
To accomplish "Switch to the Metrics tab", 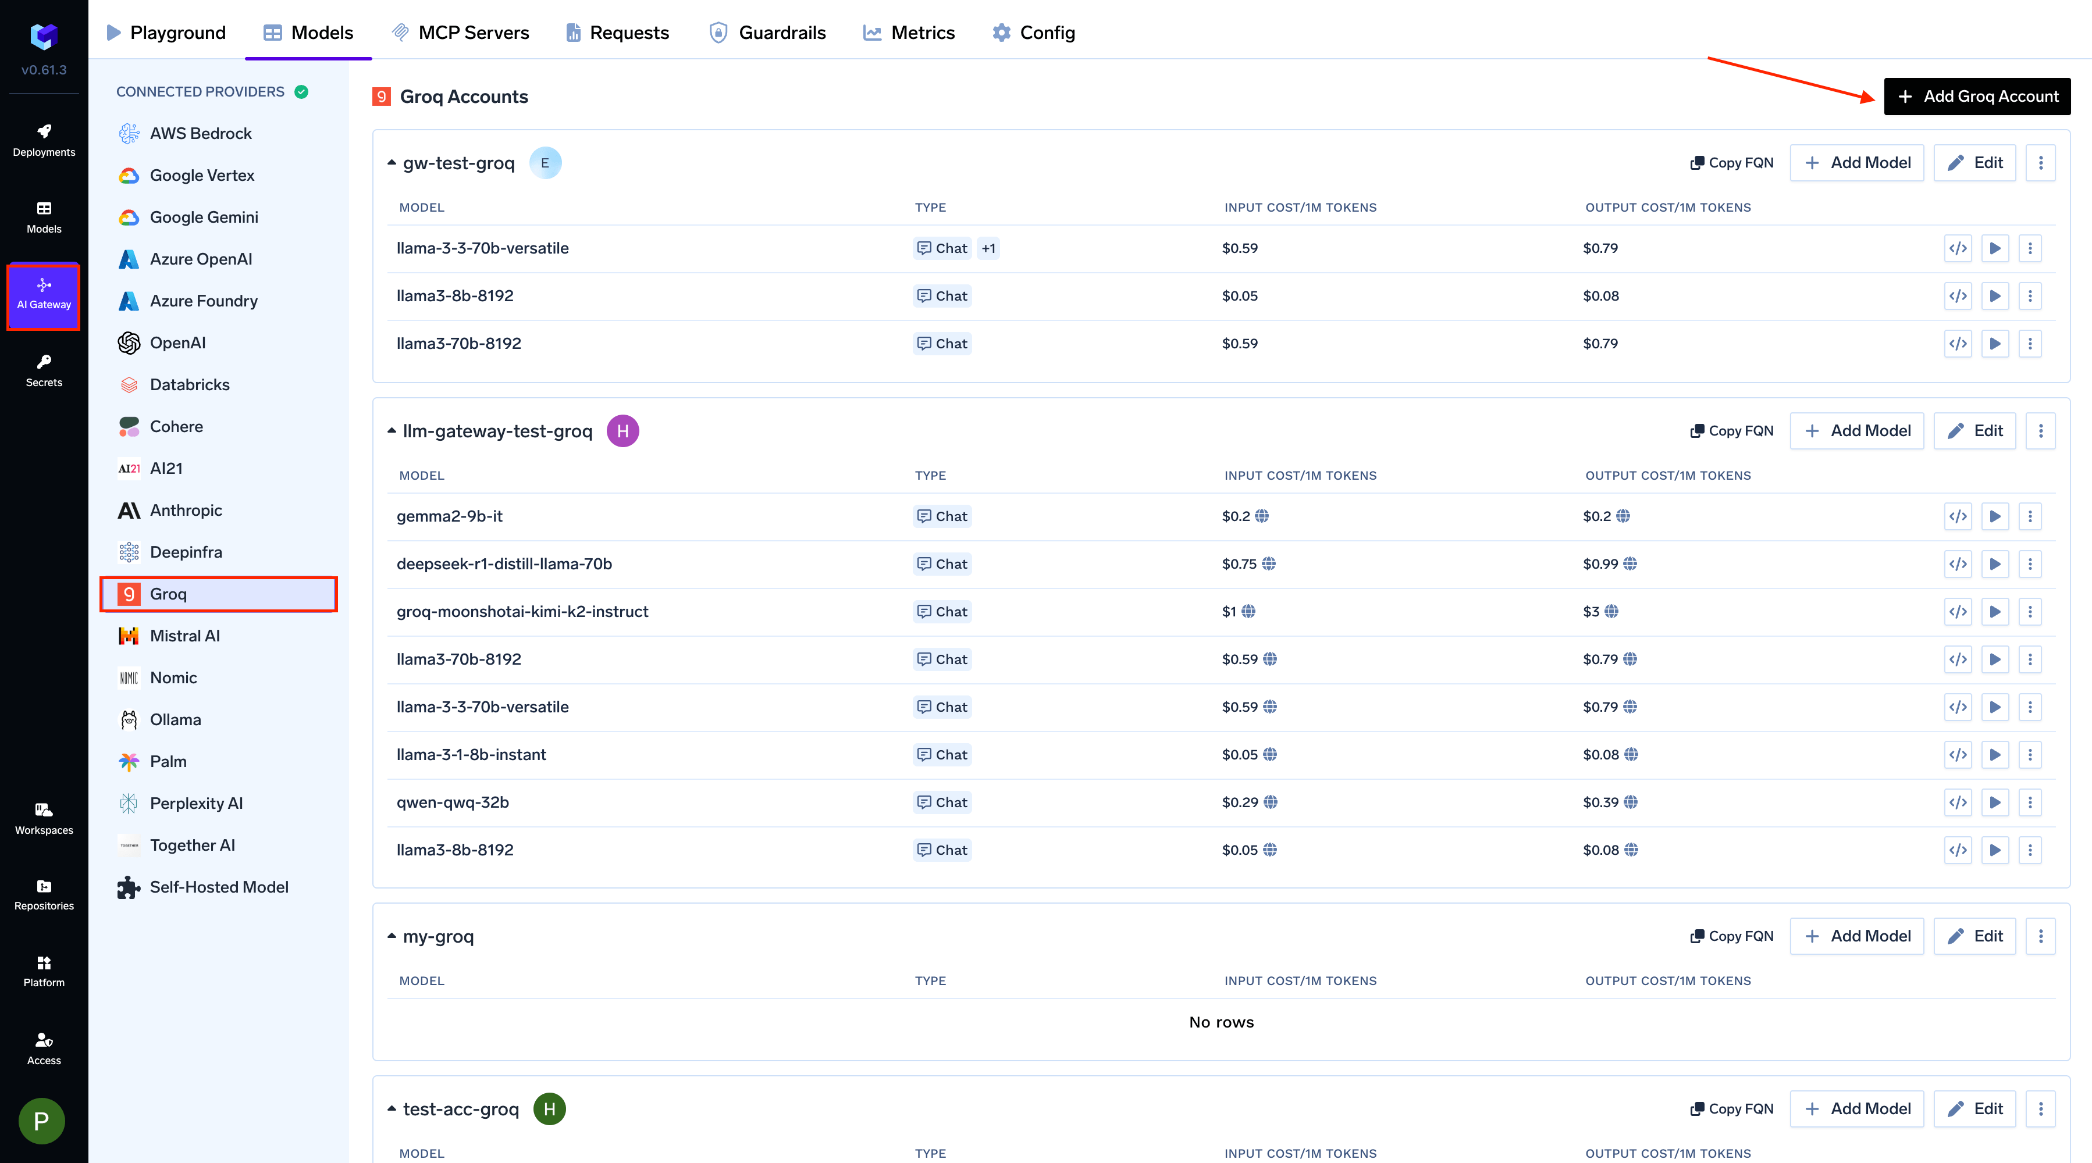I will (909, 33).
